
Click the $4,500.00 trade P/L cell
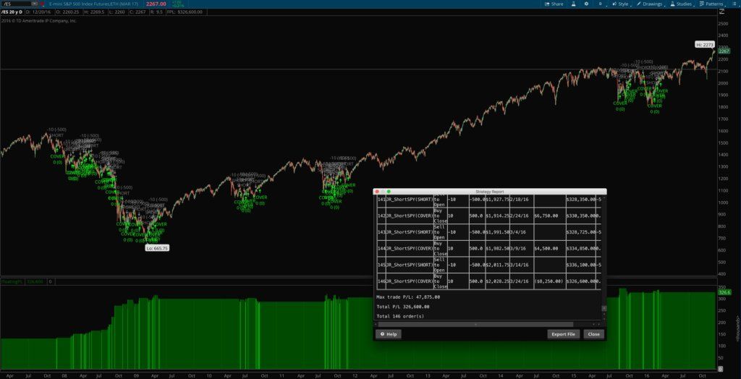[549, 248]
